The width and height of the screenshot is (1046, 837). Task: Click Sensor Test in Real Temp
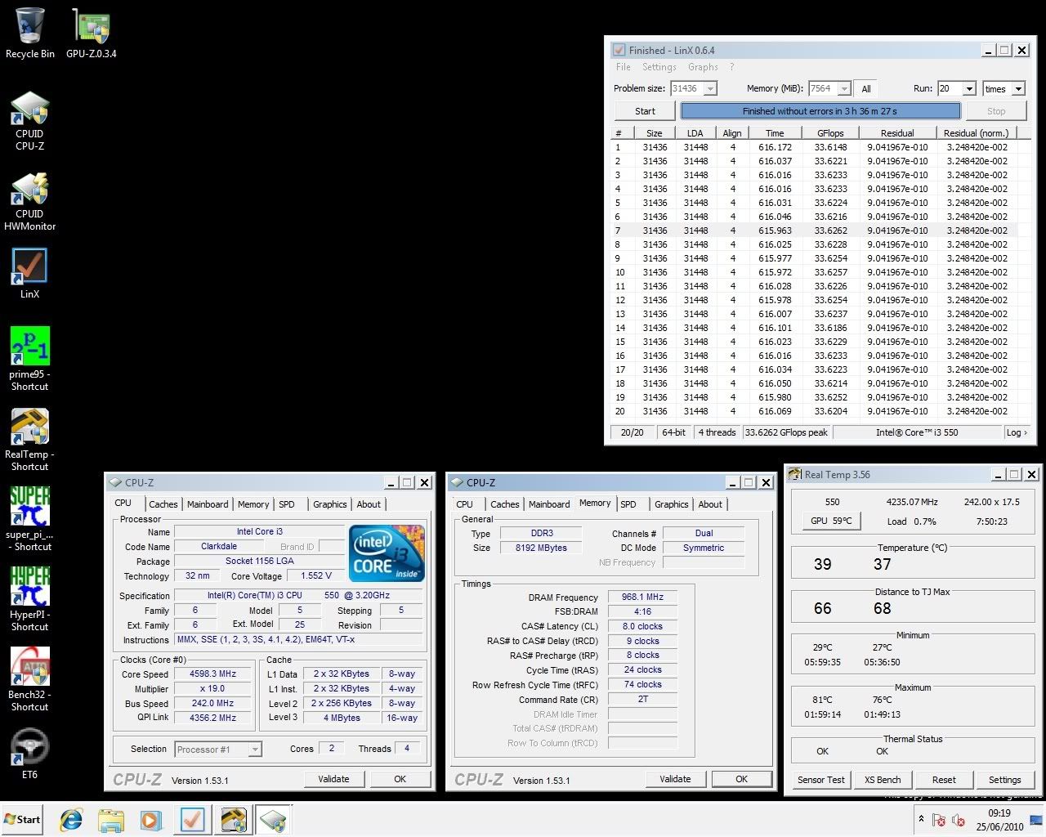pyautogui.click(x=821, y=780)
